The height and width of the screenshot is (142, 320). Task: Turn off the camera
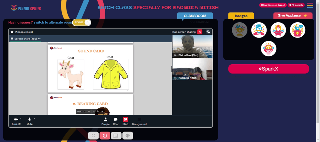pyautogui.click(x=16, y=121)
